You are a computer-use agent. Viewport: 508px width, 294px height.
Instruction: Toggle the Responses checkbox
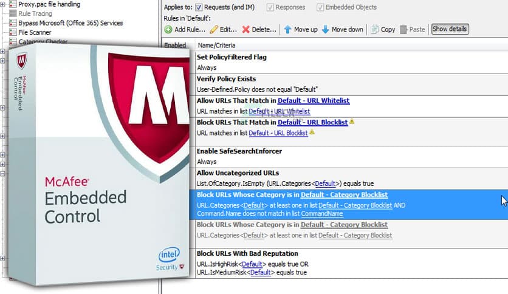tap(270, 7)
